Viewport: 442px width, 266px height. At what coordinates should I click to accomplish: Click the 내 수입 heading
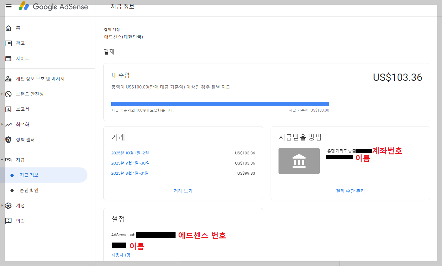120,75
